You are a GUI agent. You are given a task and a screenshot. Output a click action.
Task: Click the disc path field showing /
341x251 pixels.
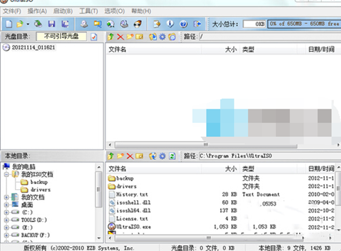[270, 36]
